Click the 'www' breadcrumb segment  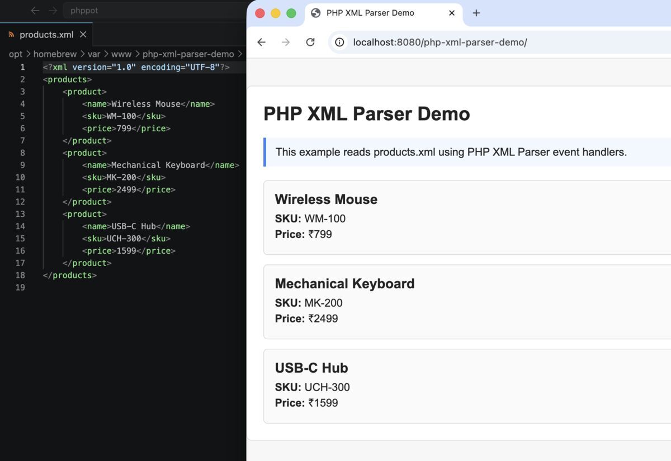pyautogui.click(x=121, y=54)
